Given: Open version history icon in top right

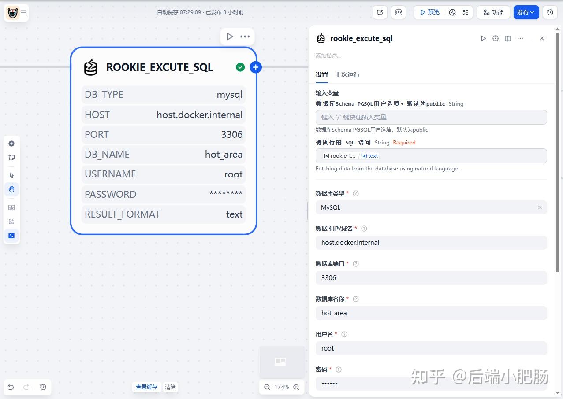Looking at the screenshot, I should (x=550, y=12).
